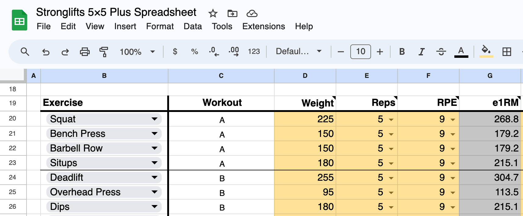523x216 pixels.
Task: Toggle bold formatting
Action: (402, 52)
